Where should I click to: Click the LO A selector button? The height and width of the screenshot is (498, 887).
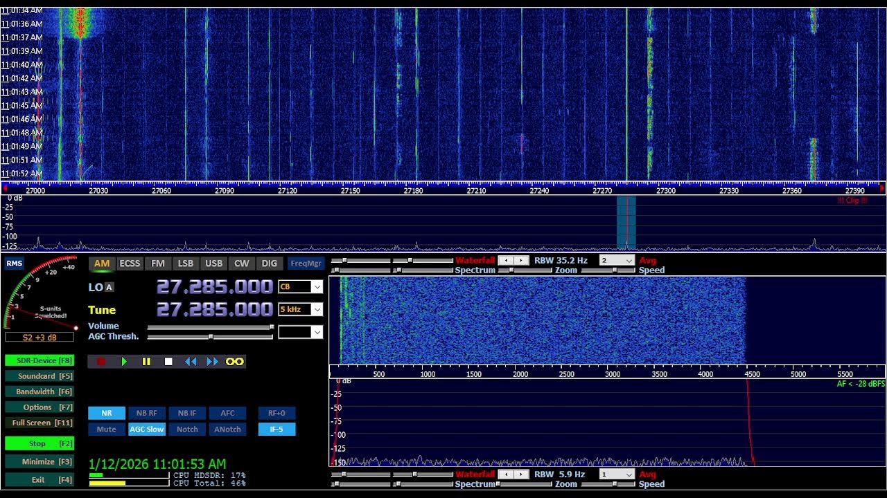[x=109, y=287]
